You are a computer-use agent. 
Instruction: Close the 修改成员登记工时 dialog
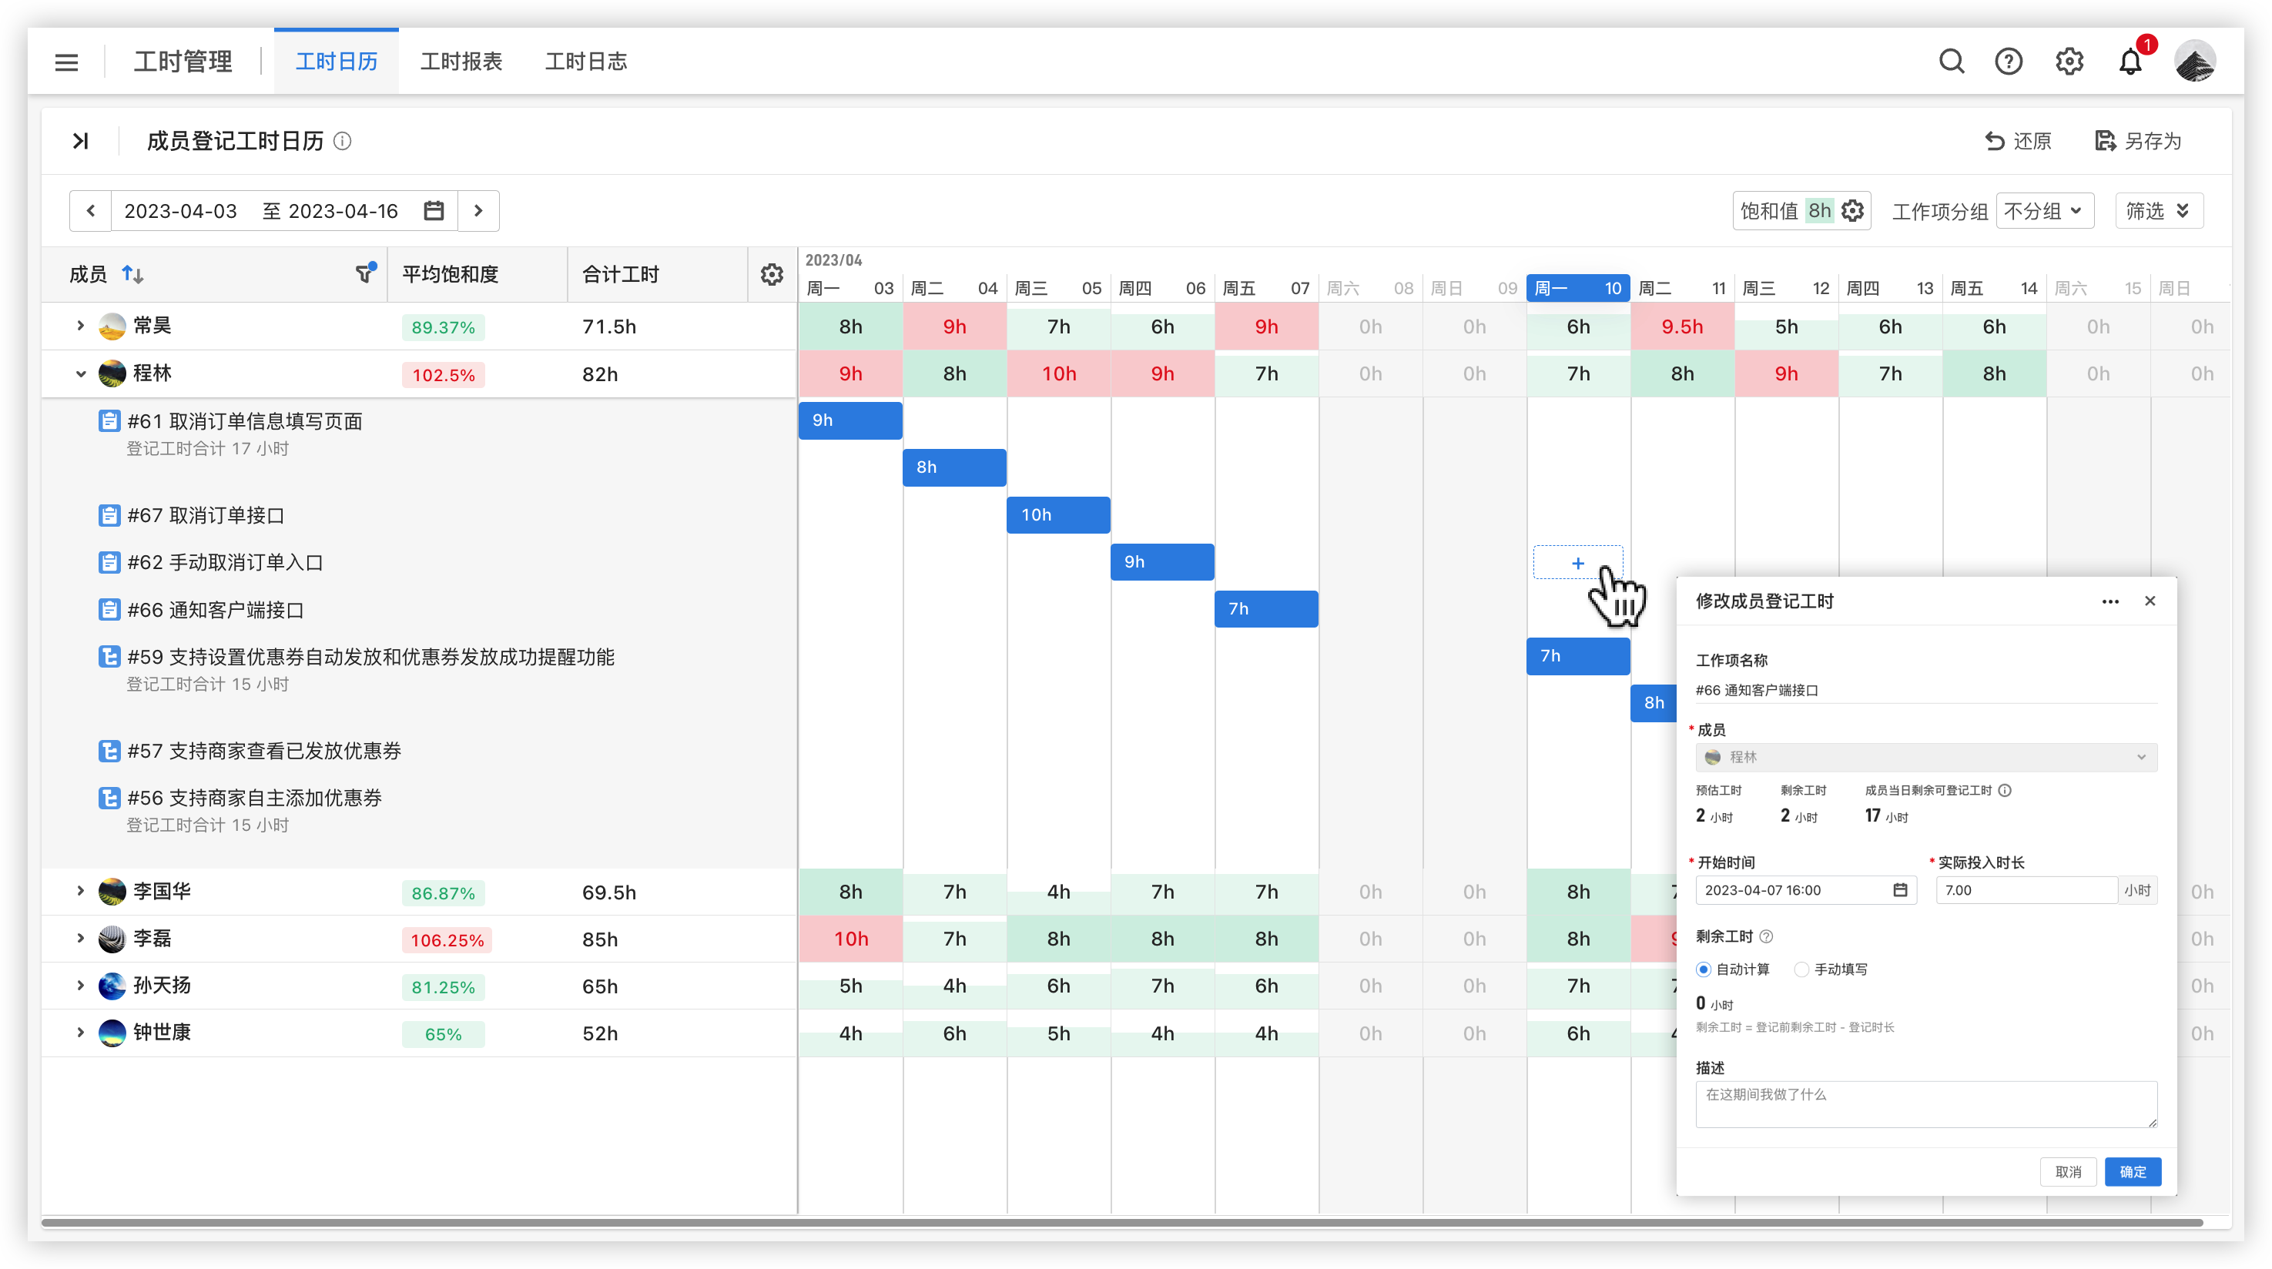click(x=2150, y=601)
